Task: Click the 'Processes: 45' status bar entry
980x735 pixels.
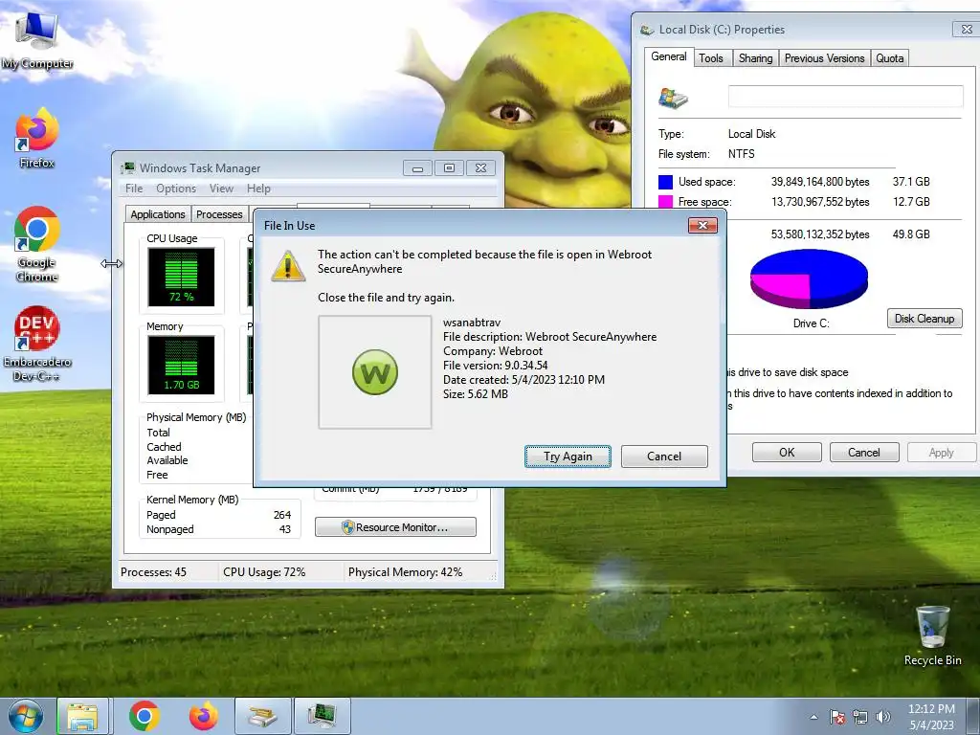Action: (x=154, y=572)
